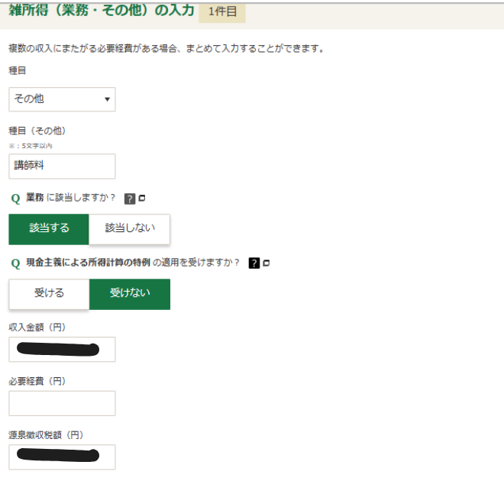This screenshot has height=481, width=504.
Task: Click the empty 必要経費（円） field
Action: [x=62, y=403]
